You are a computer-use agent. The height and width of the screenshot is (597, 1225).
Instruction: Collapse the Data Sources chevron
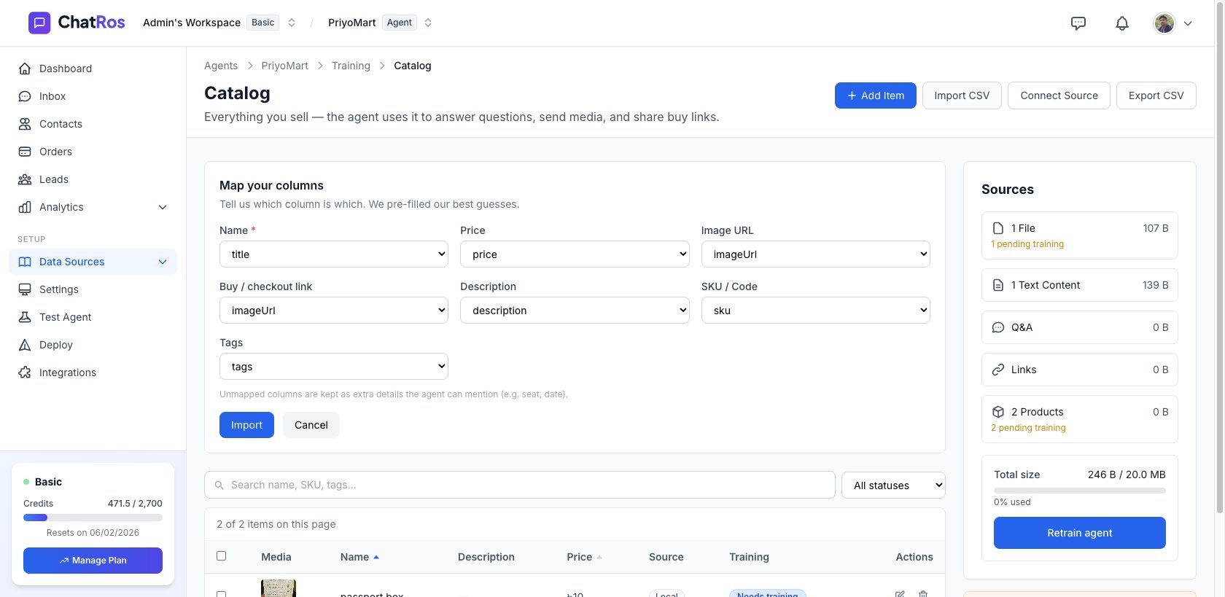click(163, 262)
